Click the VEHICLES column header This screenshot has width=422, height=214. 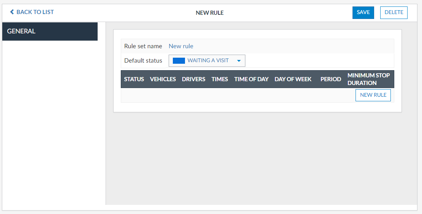(x=163, y=79)
